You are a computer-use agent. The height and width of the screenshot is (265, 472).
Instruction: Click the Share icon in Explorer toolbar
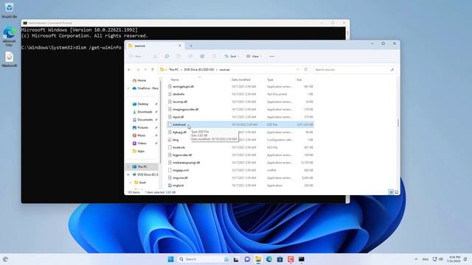point(202,56)
